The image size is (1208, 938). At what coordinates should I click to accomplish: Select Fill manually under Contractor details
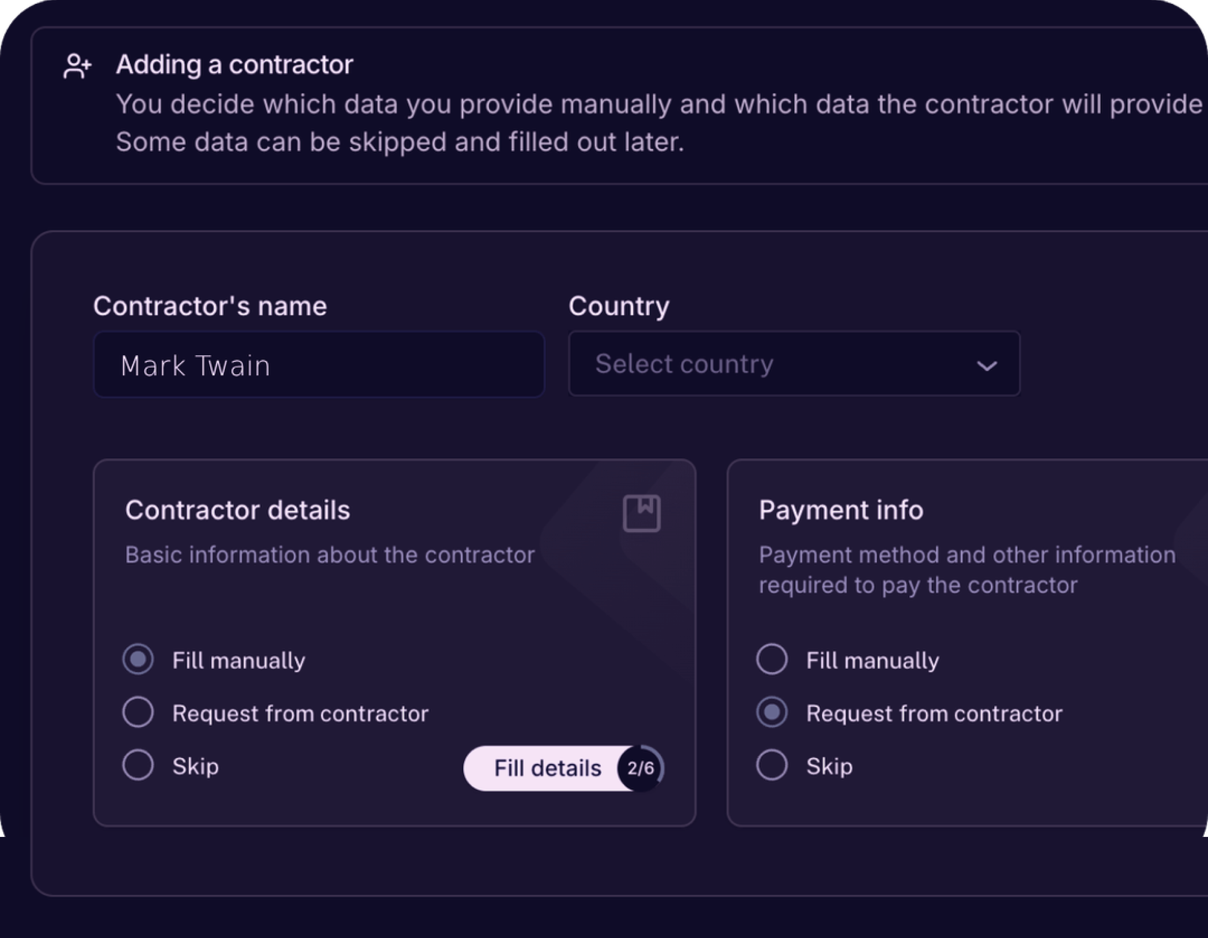[x=138, y=659]
